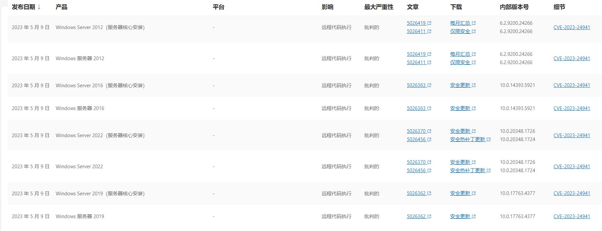Click external icon beside 安全更新, non-core Server 2022 row

coord(474,162)
